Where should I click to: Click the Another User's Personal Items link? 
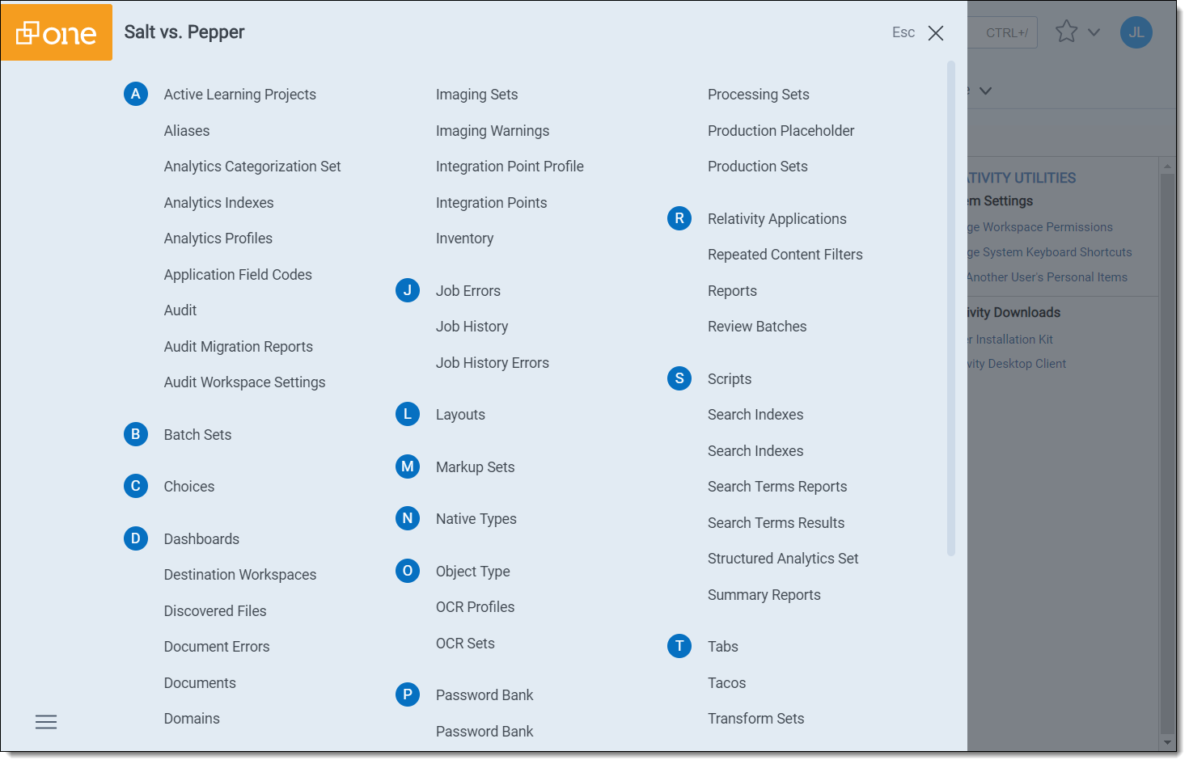coord(1047,277)
